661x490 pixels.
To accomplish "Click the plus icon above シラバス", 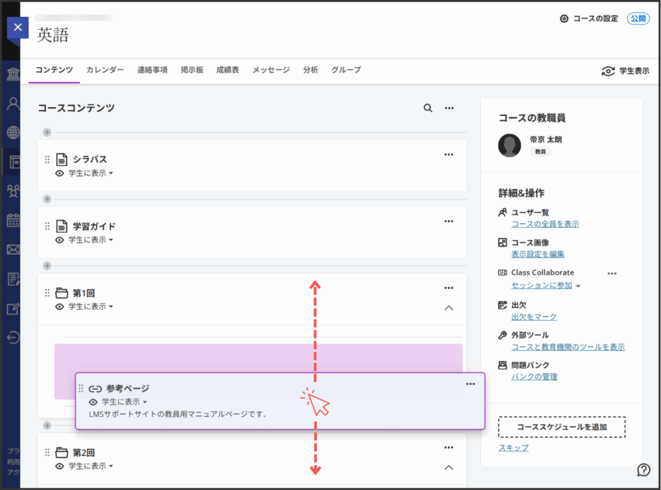I will coord(46,133).
